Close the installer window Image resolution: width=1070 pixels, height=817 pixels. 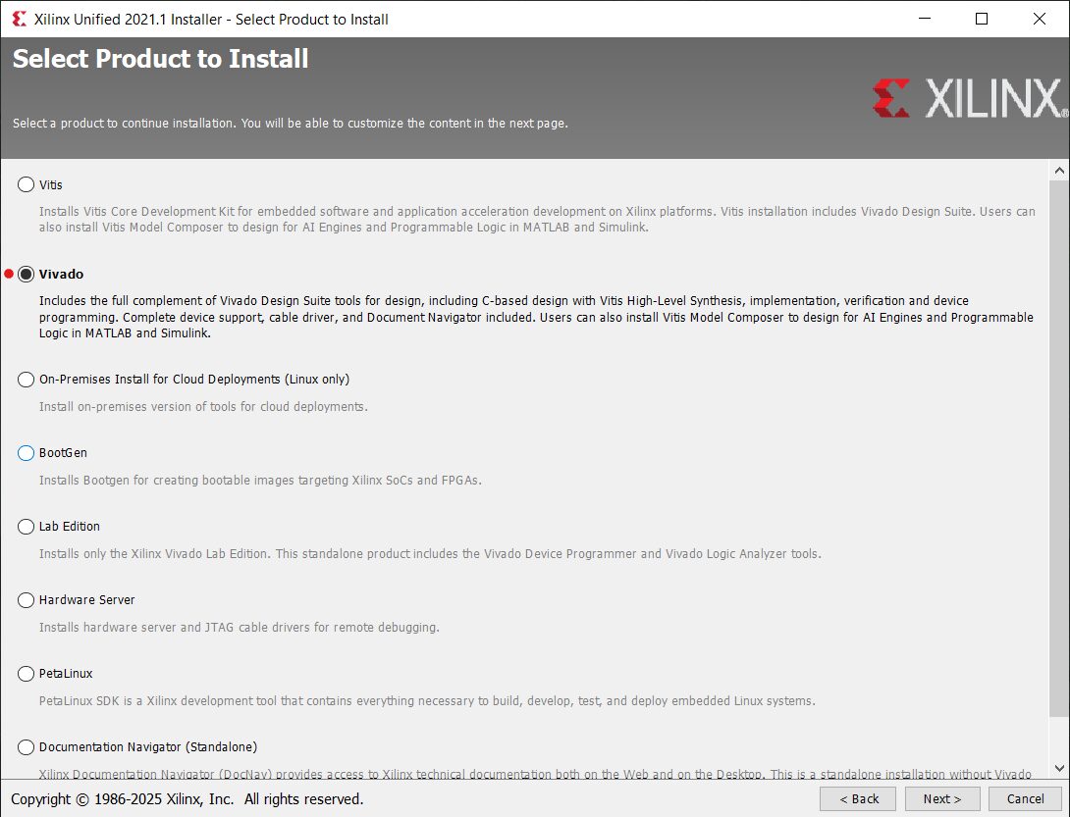pos(1039,19)
